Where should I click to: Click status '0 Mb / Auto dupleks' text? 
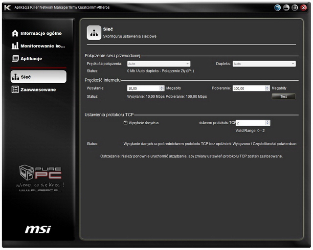pos(160,71)
